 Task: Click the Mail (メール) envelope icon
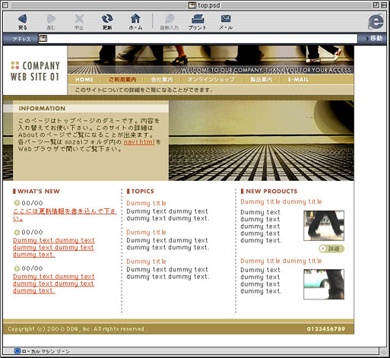coord(226,19)
